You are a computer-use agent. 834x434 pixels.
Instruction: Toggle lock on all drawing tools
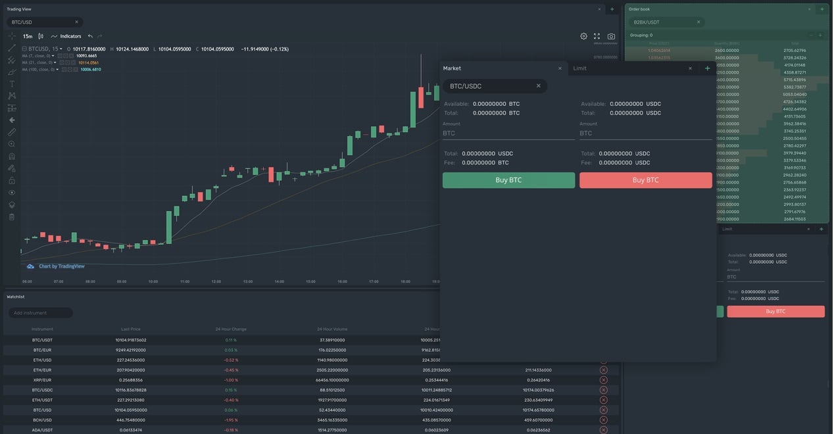[12, 180]
